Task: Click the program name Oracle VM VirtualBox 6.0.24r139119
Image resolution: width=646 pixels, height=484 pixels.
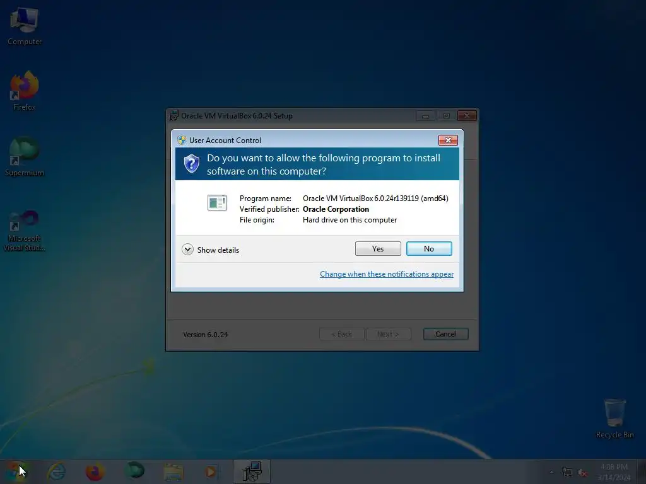Action: tap(375, 199)
